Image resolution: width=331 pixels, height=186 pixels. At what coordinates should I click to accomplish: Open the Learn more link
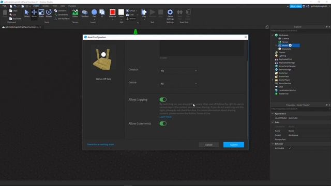[x=165, y=117]
